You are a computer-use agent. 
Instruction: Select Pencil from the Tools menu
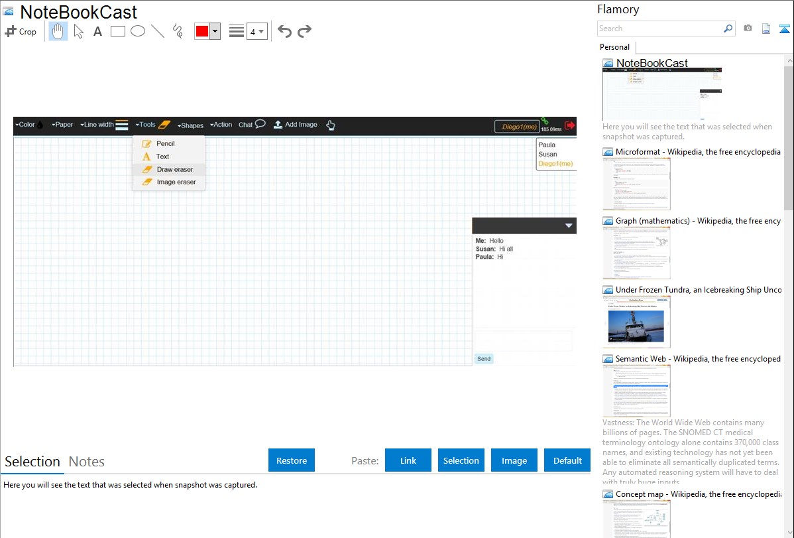pos(168,143)
